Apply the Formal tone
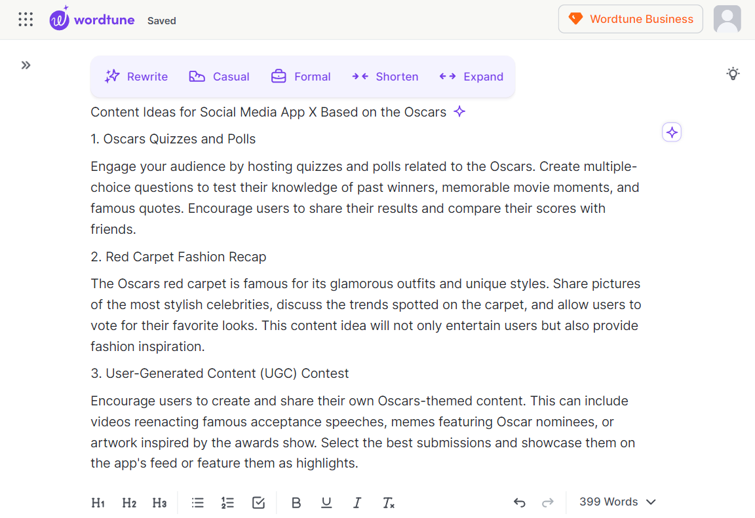This screenshot has width=755, height=518. pos(301,77)
